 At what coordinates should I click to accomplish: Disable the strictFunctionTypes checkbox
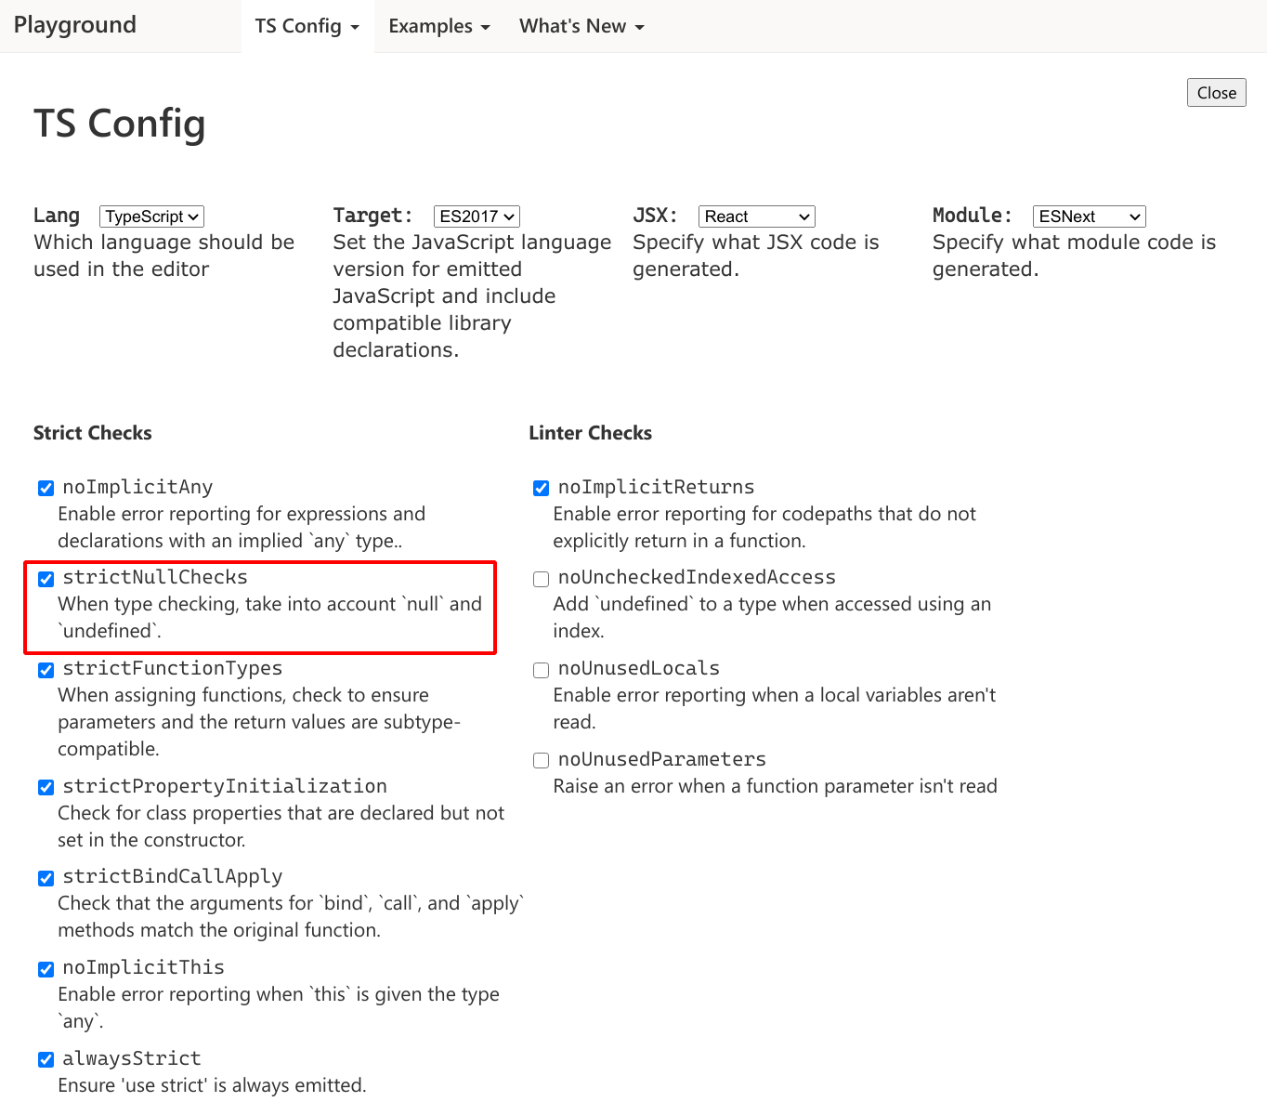(46, 670)
